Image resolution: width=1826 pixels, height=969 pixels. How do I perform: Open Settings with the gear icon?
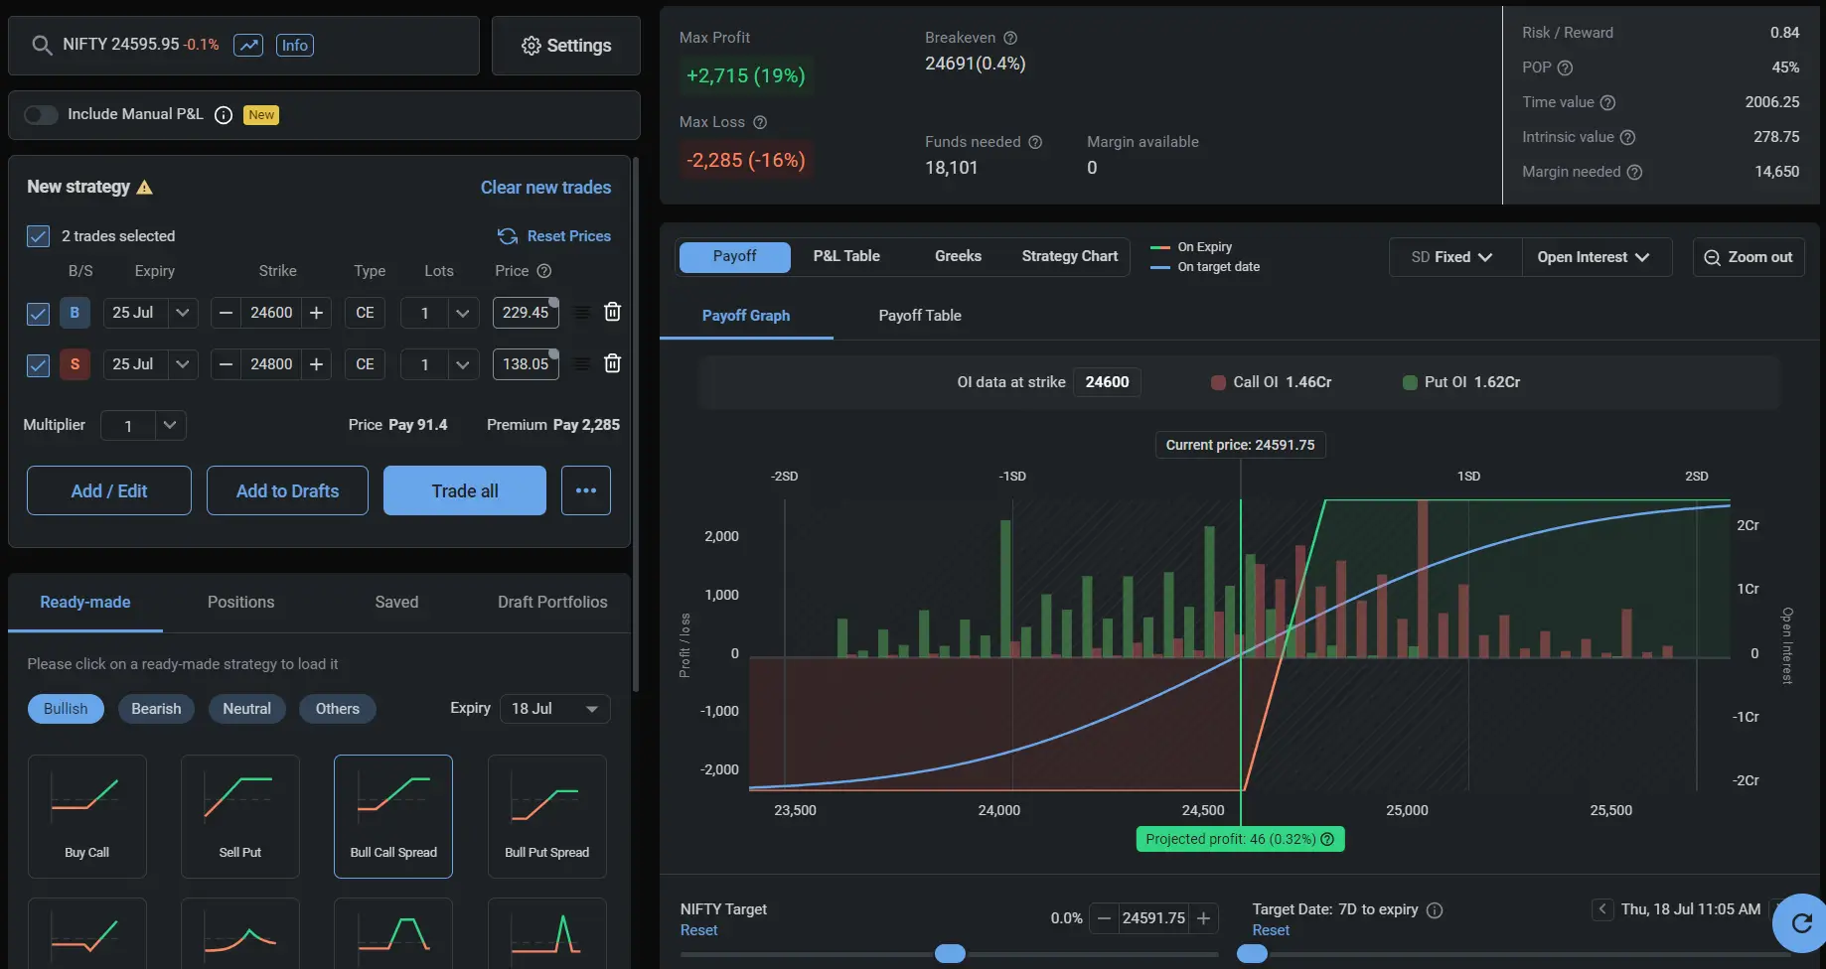(x=566, y=46)
